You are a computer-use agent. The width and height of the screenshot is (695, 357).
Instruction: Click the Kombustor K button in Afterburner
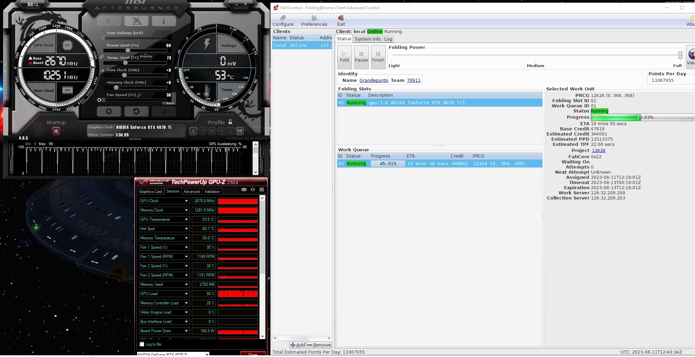click(109, 21)
